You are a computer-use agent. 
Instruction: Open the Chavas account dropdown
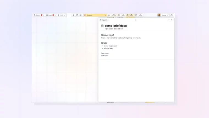click(x=165, y=15)
